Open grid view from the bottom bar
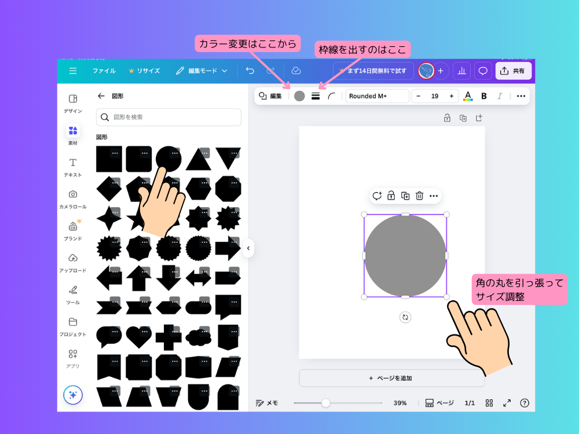This screenshot has width=579, height=434. point(489,403)
